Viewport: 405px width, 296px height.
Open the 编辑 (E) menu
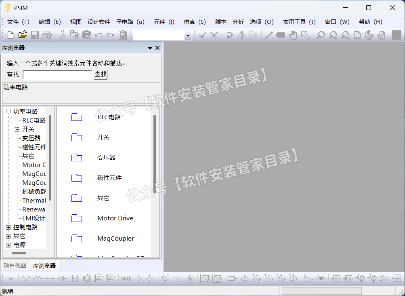(50, 22)
